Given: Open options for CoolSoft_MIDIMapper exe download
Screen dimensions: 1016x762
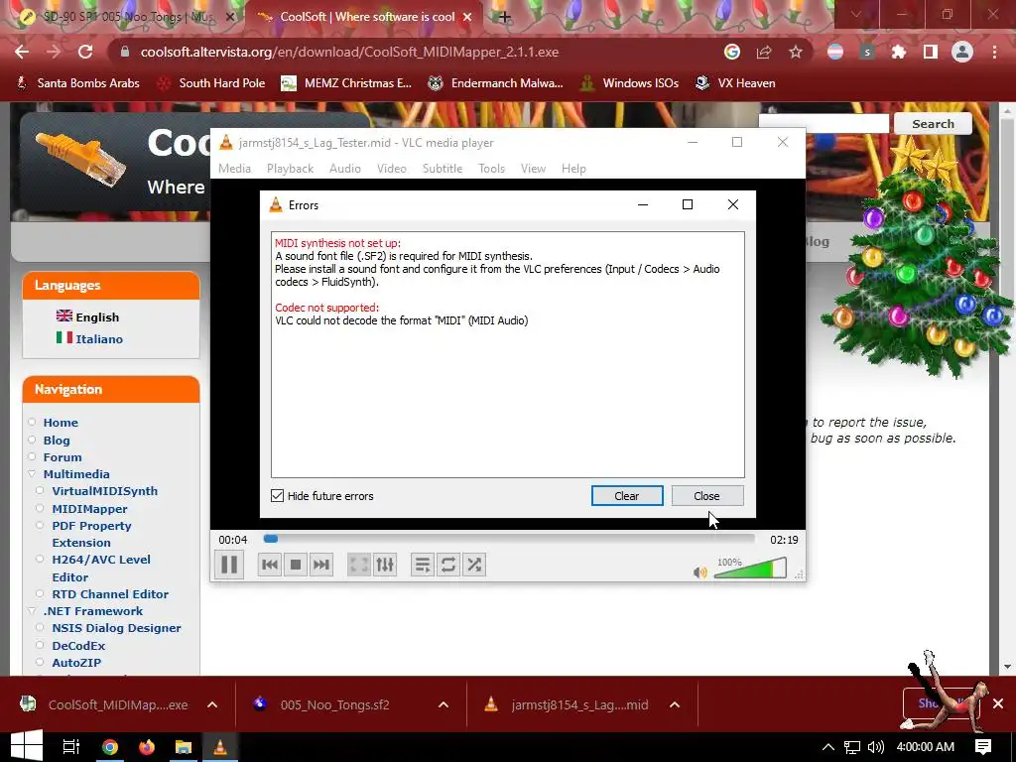Looking at the screenshot, I should tap(212, 705).
